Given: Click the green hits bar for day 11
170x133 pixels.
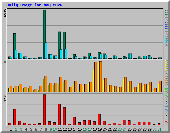Looking at the screenshot, I should click(59, 45).
